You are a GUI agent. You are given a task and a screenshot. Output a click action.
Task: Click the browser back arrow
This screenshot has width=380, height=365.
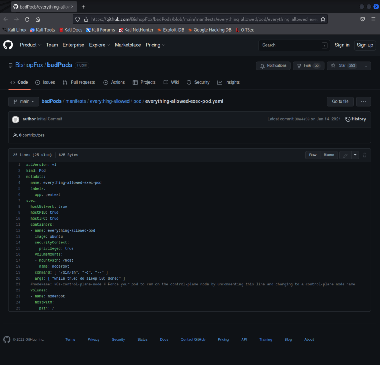[6, 19]
